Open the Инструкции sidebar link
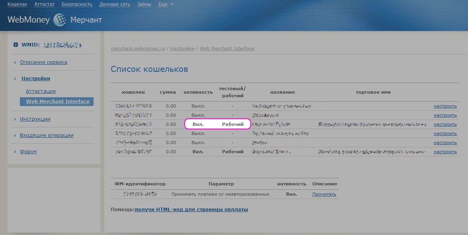Image resolution: width=468 pixels, height=235 pixels. tap(35, 119)
